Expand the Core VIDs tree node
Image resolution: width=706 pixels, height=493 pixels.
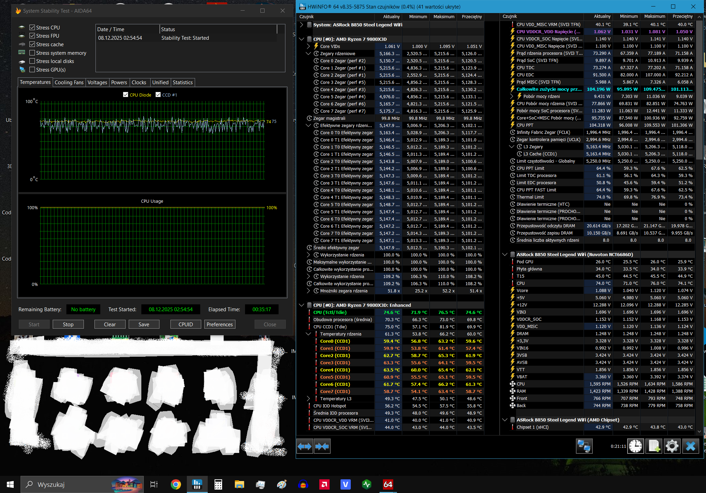click(x=308, y=46)
